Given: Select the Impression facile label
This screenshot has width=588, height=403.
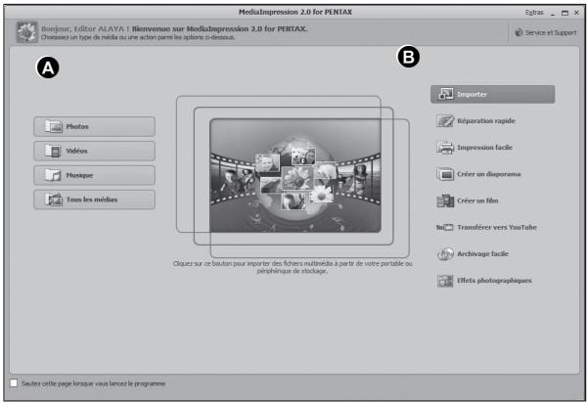Looking at the screenshot, I should 484,148.
